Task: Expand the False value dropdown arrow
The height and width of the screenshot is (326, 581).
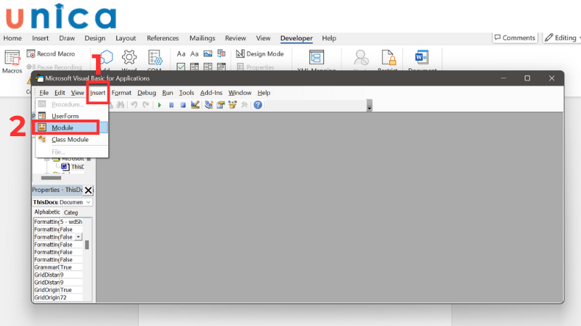Action: click(x=78, y=237)
